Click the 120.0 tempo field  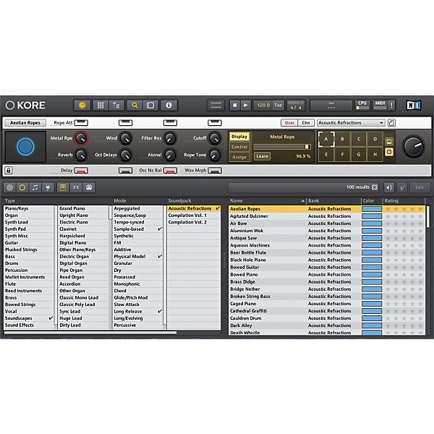tap(263, 105)
